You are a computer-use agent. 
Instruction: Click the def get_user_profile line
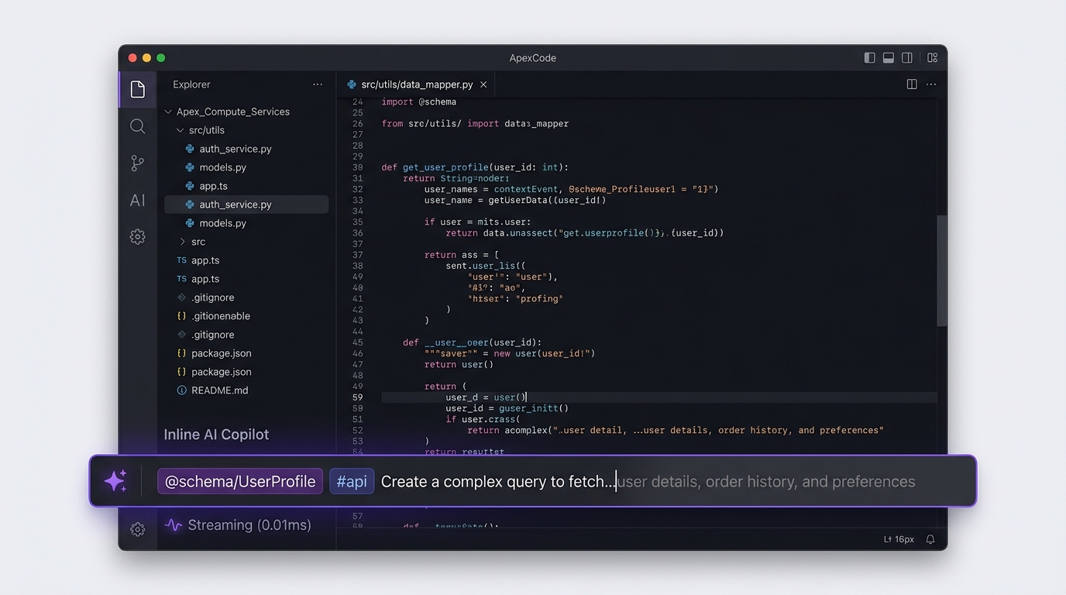tap(475, 167)
